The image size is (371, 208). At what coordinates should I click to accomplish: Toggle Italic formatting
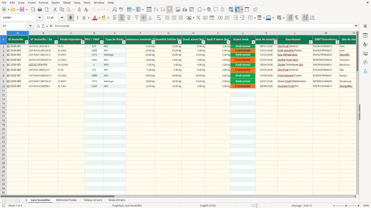[x=78, y=18]
